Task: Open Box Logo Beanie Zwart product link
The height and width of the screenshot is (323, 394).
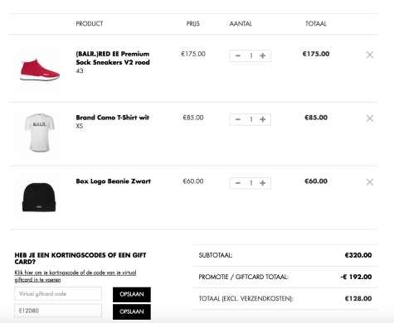Action: [x=114, y=181]
